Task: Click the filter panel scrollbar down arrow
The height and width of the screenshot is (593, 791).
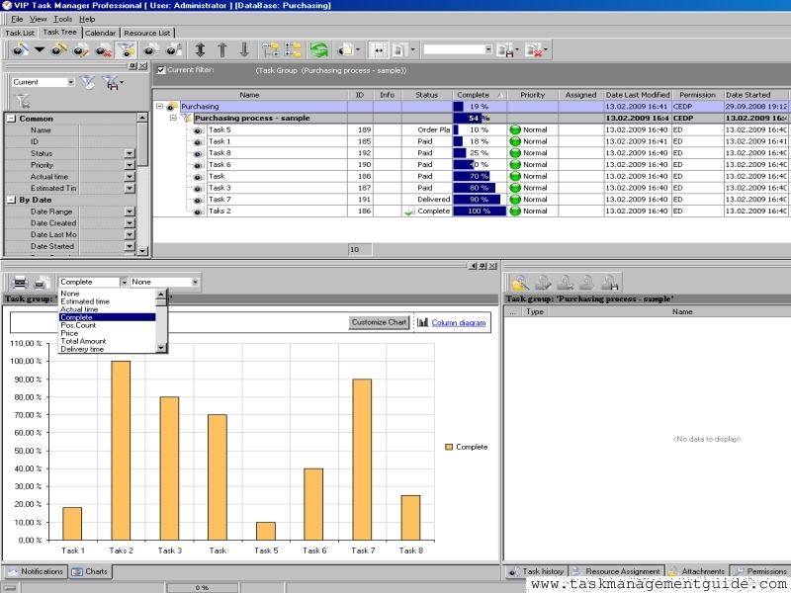Action: 142,251
